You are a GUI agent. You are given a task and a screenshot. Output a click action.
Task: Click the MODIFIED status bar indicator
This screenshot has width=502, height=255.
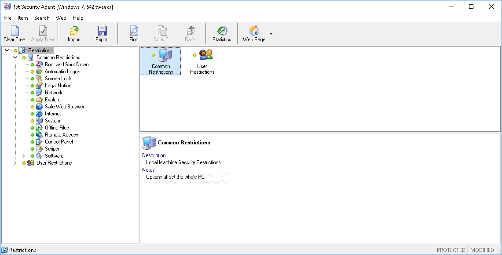(482, 250)
